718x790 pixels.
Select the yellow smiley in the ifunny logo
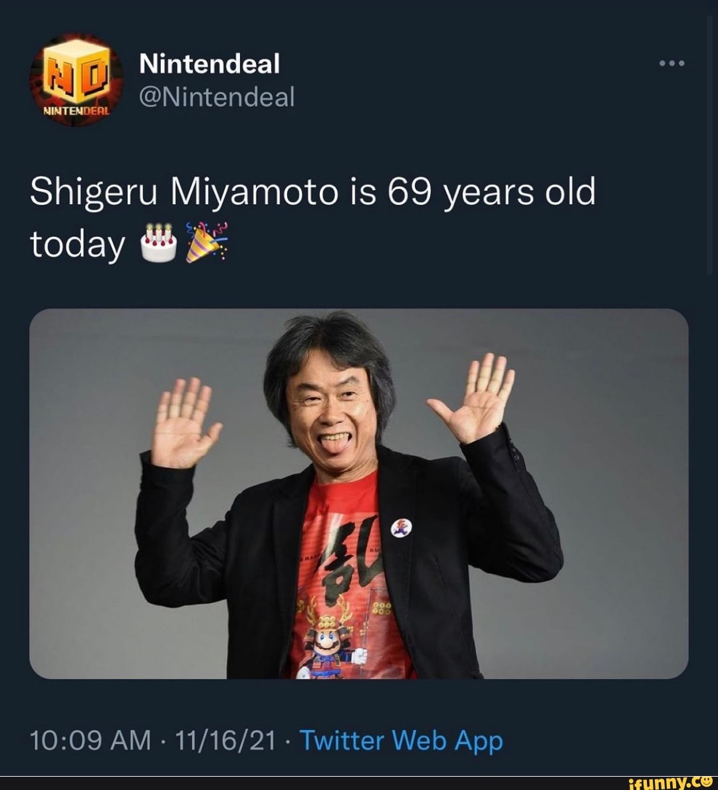point(706,780)
